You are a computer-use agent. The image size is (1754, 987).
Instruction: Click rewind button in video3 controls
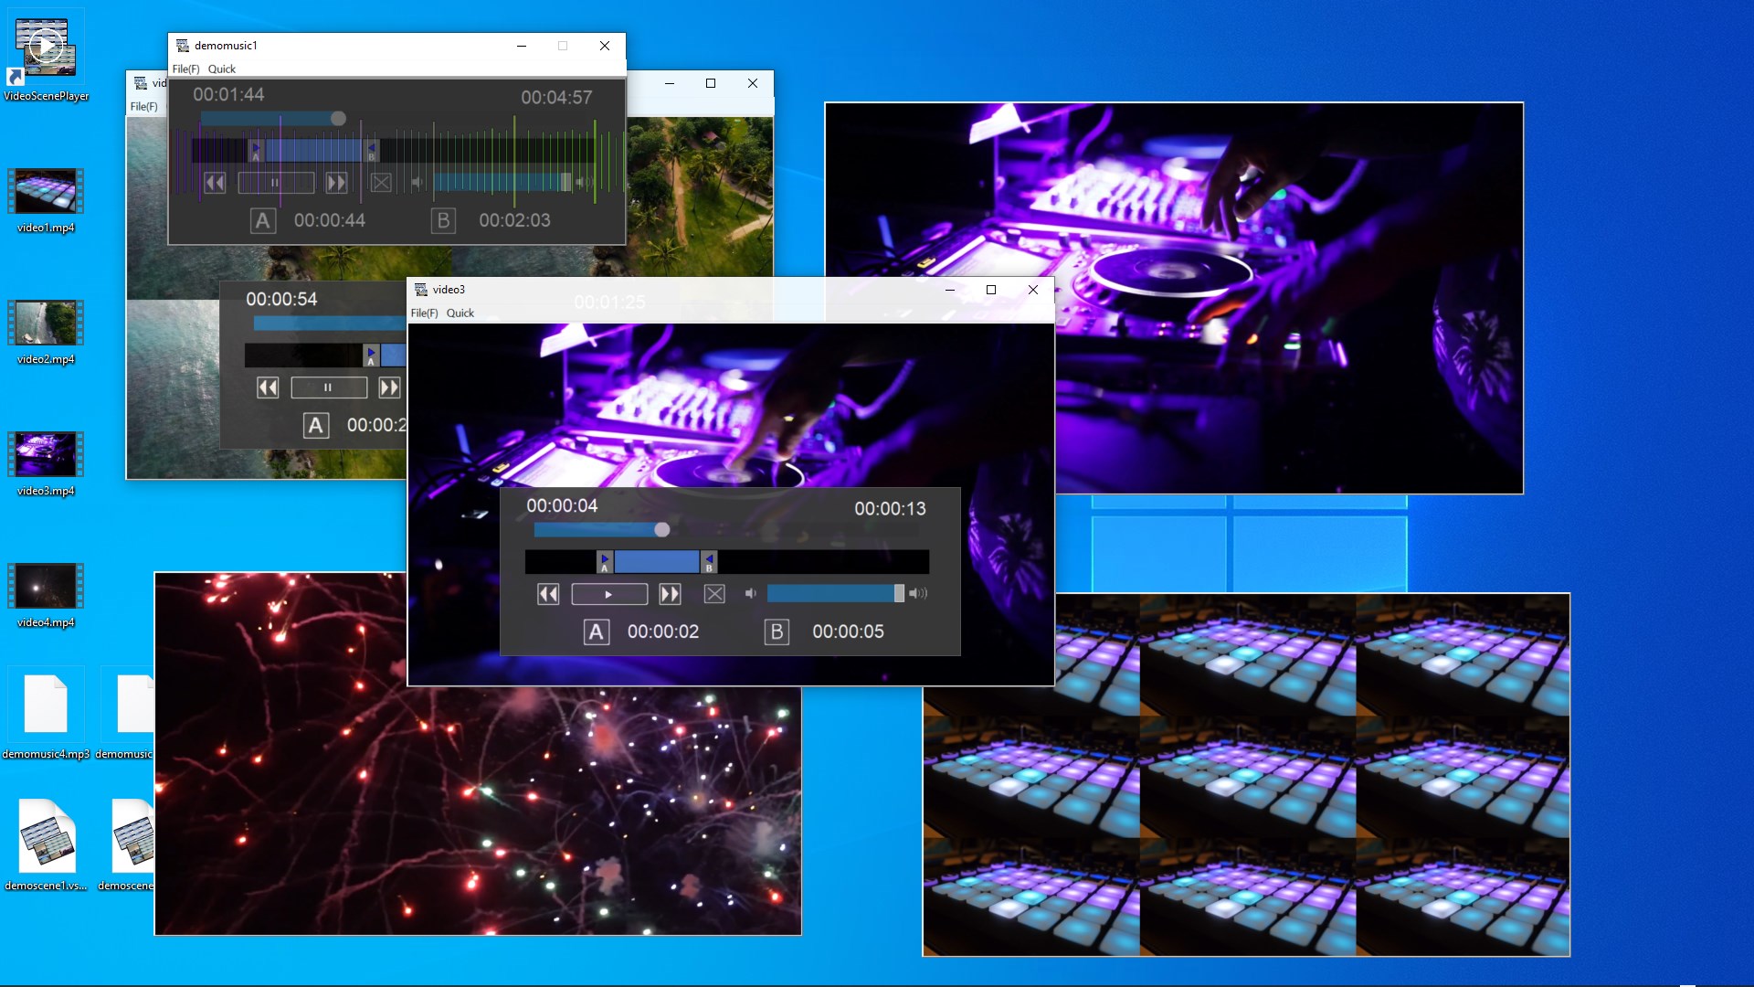tap(548, 595)
